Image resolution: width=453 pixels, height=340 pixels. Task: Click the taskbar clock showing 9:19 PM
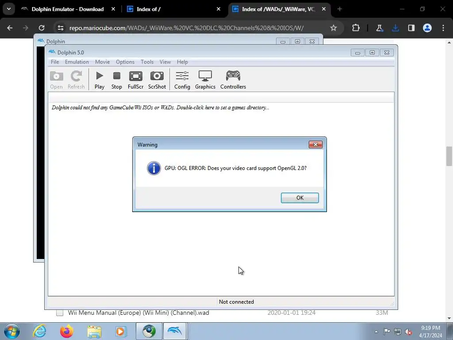[430, 332]
